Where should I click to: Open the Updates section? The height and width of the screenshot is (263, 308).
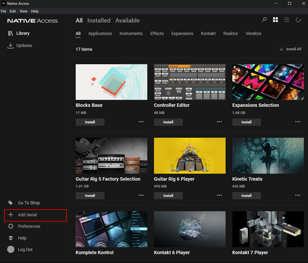[x=24, y=46]
